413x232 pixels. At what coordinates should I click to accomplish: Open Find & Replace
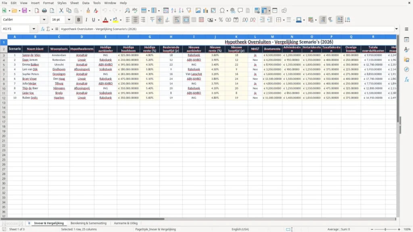click(x=127, y=10)
